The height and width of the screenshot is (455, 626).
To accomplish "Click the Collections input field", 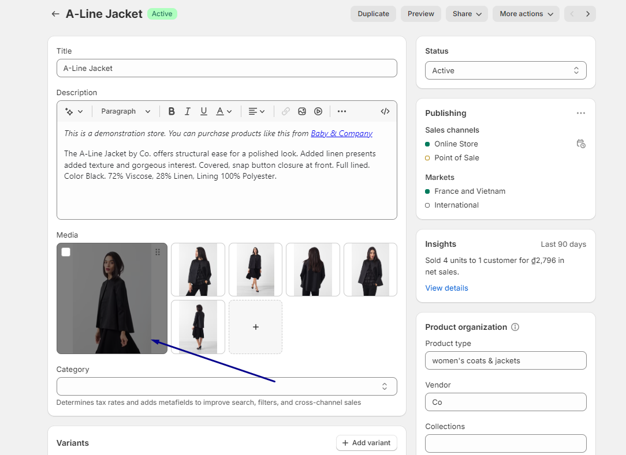I will (505, 443).
